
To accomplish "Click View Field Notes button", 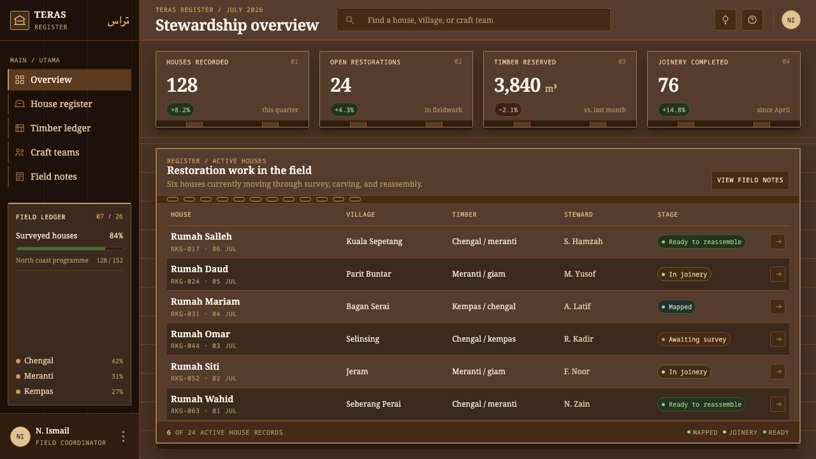I will 750,180.
